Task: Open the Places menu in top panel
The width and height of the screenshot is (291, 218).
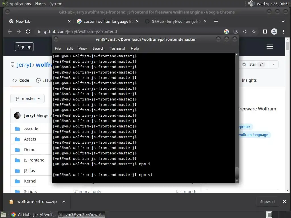Action: pos(40,4)
